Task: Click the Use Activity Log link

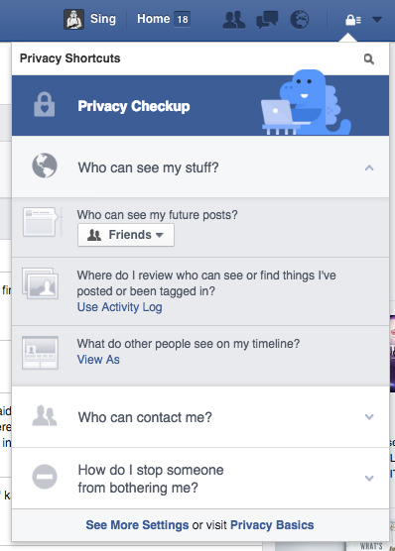Action: pyautogui.click(x=120, y=307)
